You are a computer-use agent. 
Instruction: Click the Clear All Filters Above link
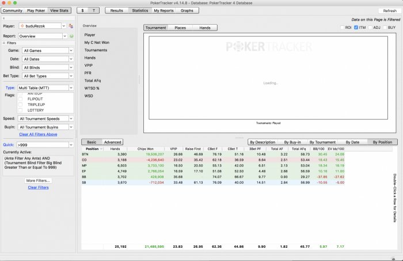38,134
